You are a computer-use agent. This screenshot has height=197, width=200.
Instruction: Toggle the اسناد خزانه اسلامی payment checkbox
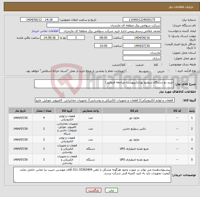coord(127,70)
